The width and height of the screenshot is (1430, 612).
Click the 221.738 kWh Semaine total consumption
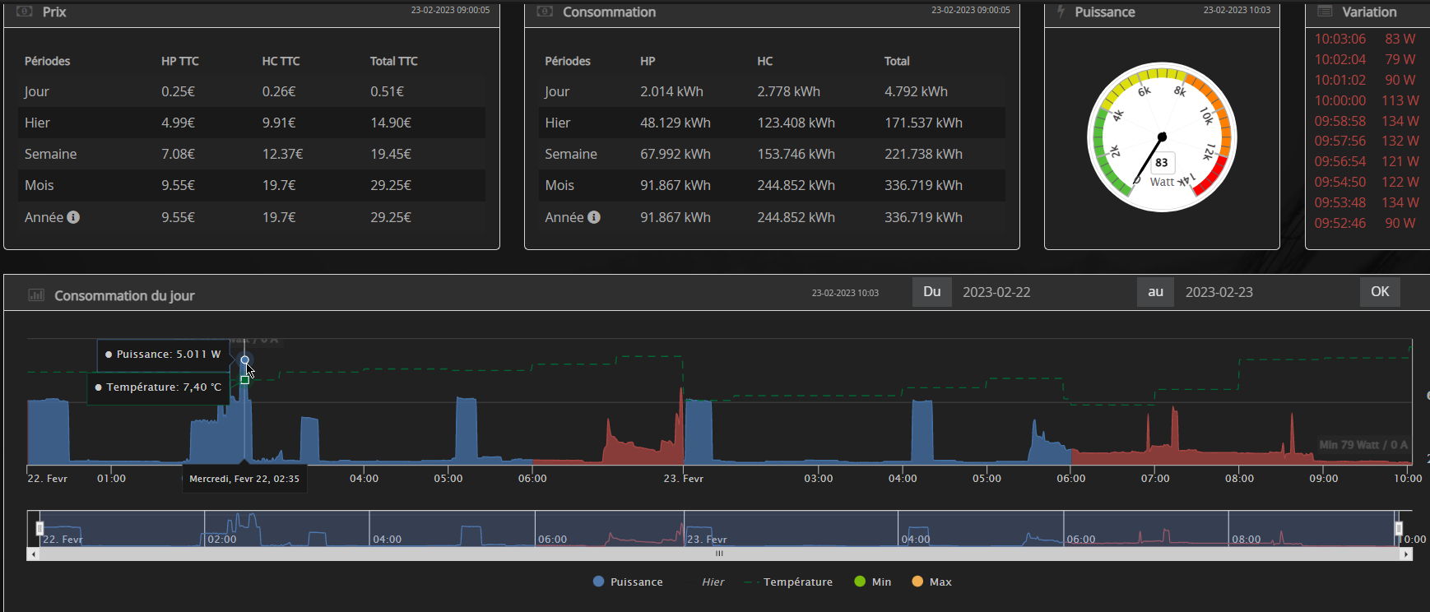923,154
